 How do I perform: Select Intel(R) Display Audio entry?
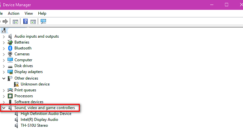coord(39,120)
